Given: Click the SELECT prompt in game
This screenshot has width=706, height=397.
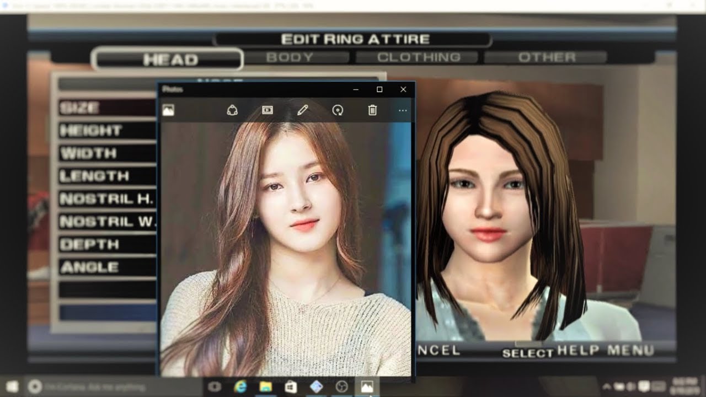Looking at the screenshot, I should (x=528, y=353).
